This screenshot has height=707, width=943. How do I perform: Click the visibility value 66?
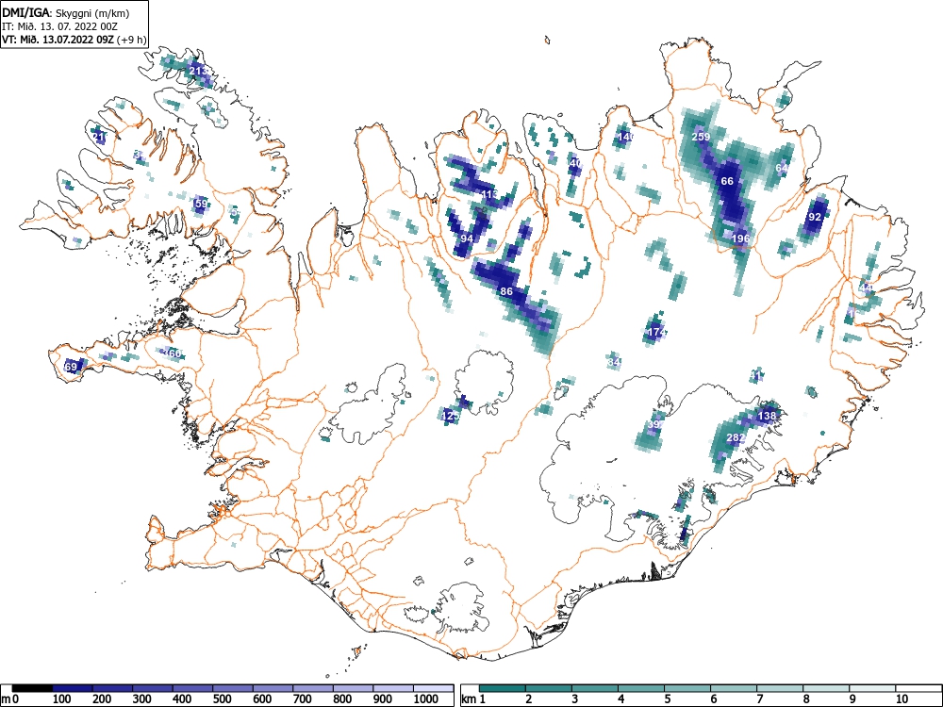[727, 181]
